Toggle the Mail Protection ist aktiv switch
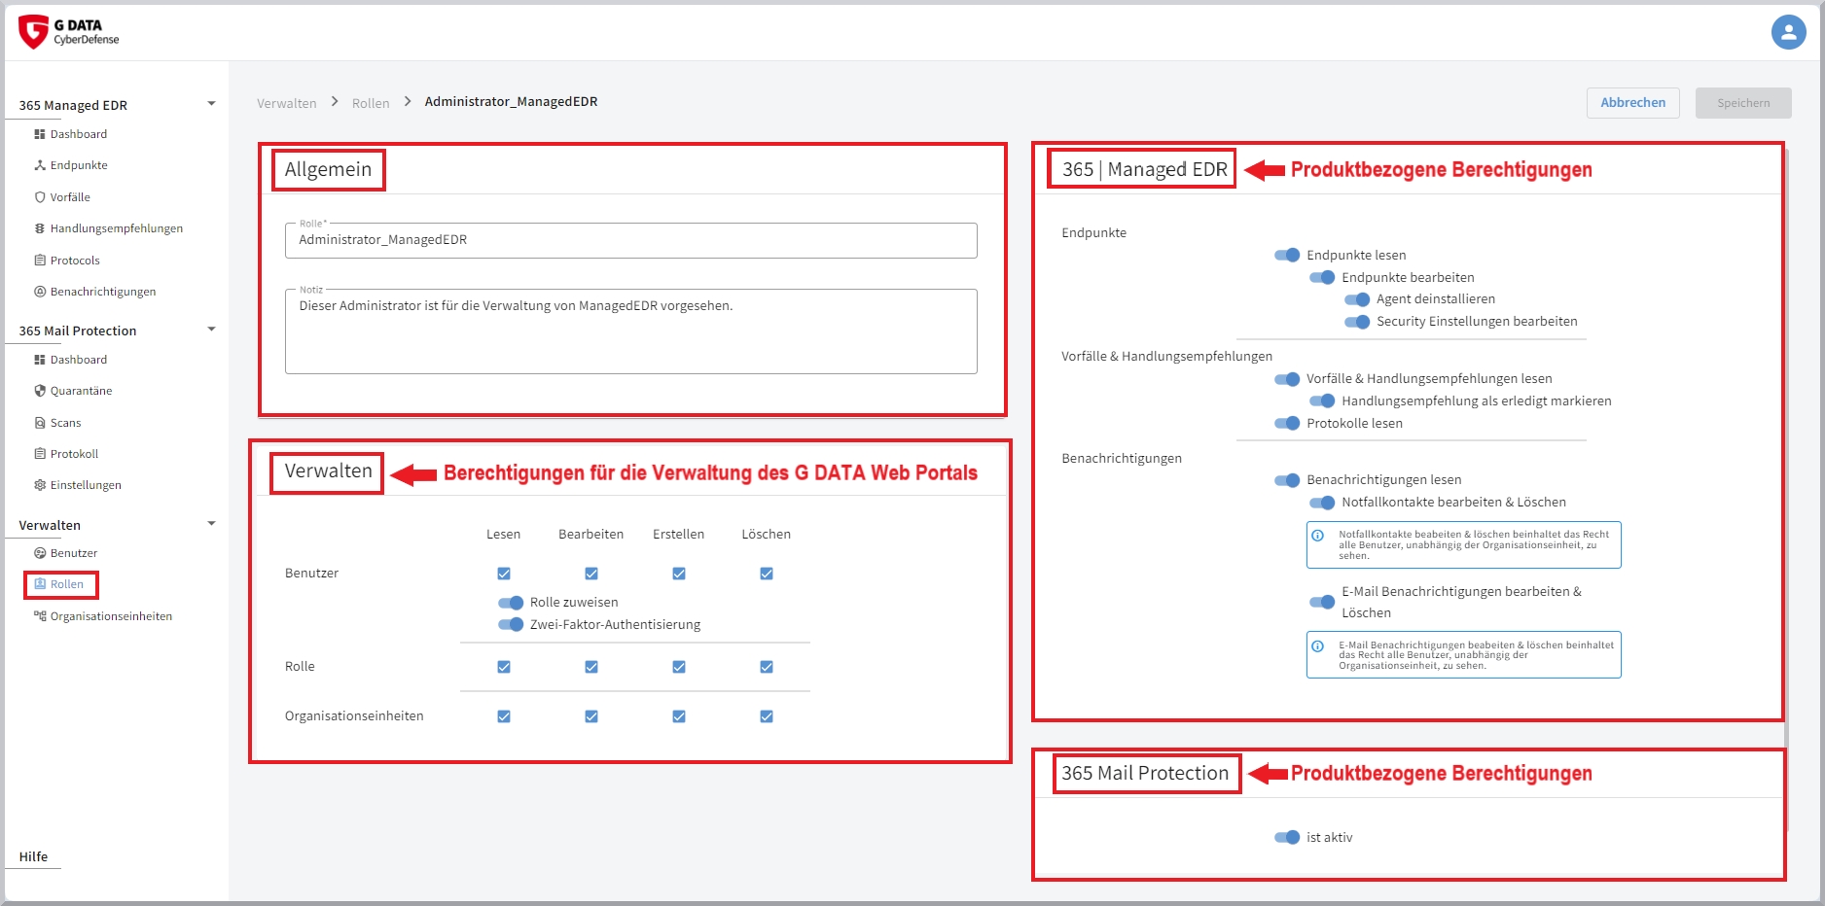Viewport: 1825px width, 906px height. tap(1287, 837)
